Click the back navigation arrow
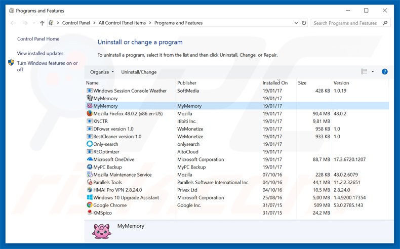 (x=13, y=23)
